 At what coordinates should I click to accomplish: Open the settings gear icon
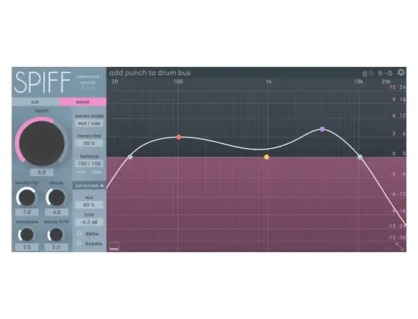coord(401,72)
